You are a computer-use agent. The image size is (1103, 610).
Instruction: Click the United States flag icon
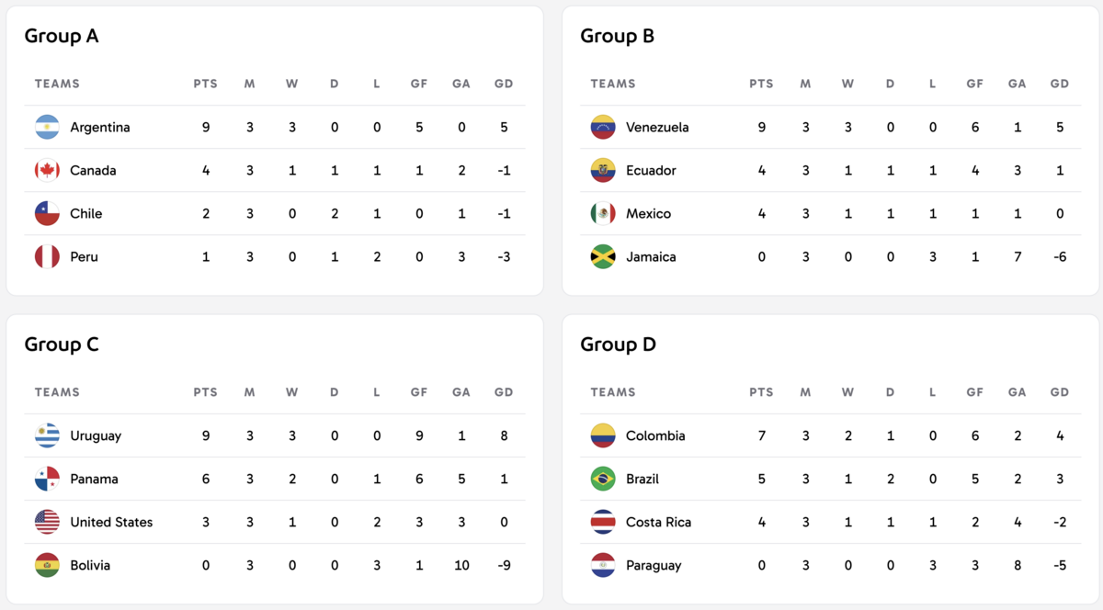point(47,522)
